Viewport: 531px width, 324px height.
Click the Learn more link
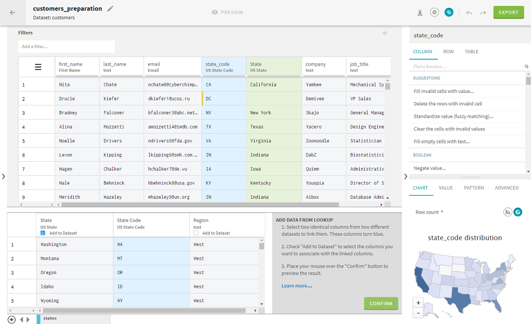coord(296,286)
